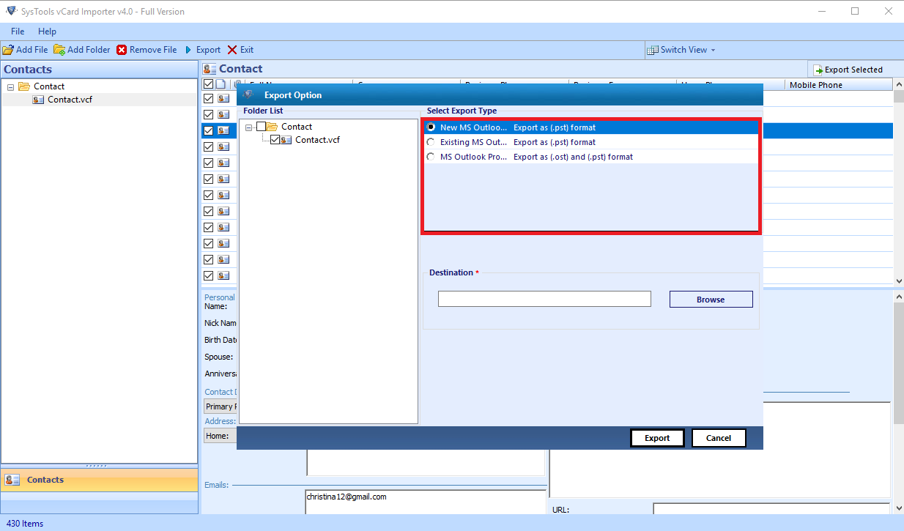The image size is (904, 531).
Task: Click the Export Selected button
Action: click(x=848, y=70)
